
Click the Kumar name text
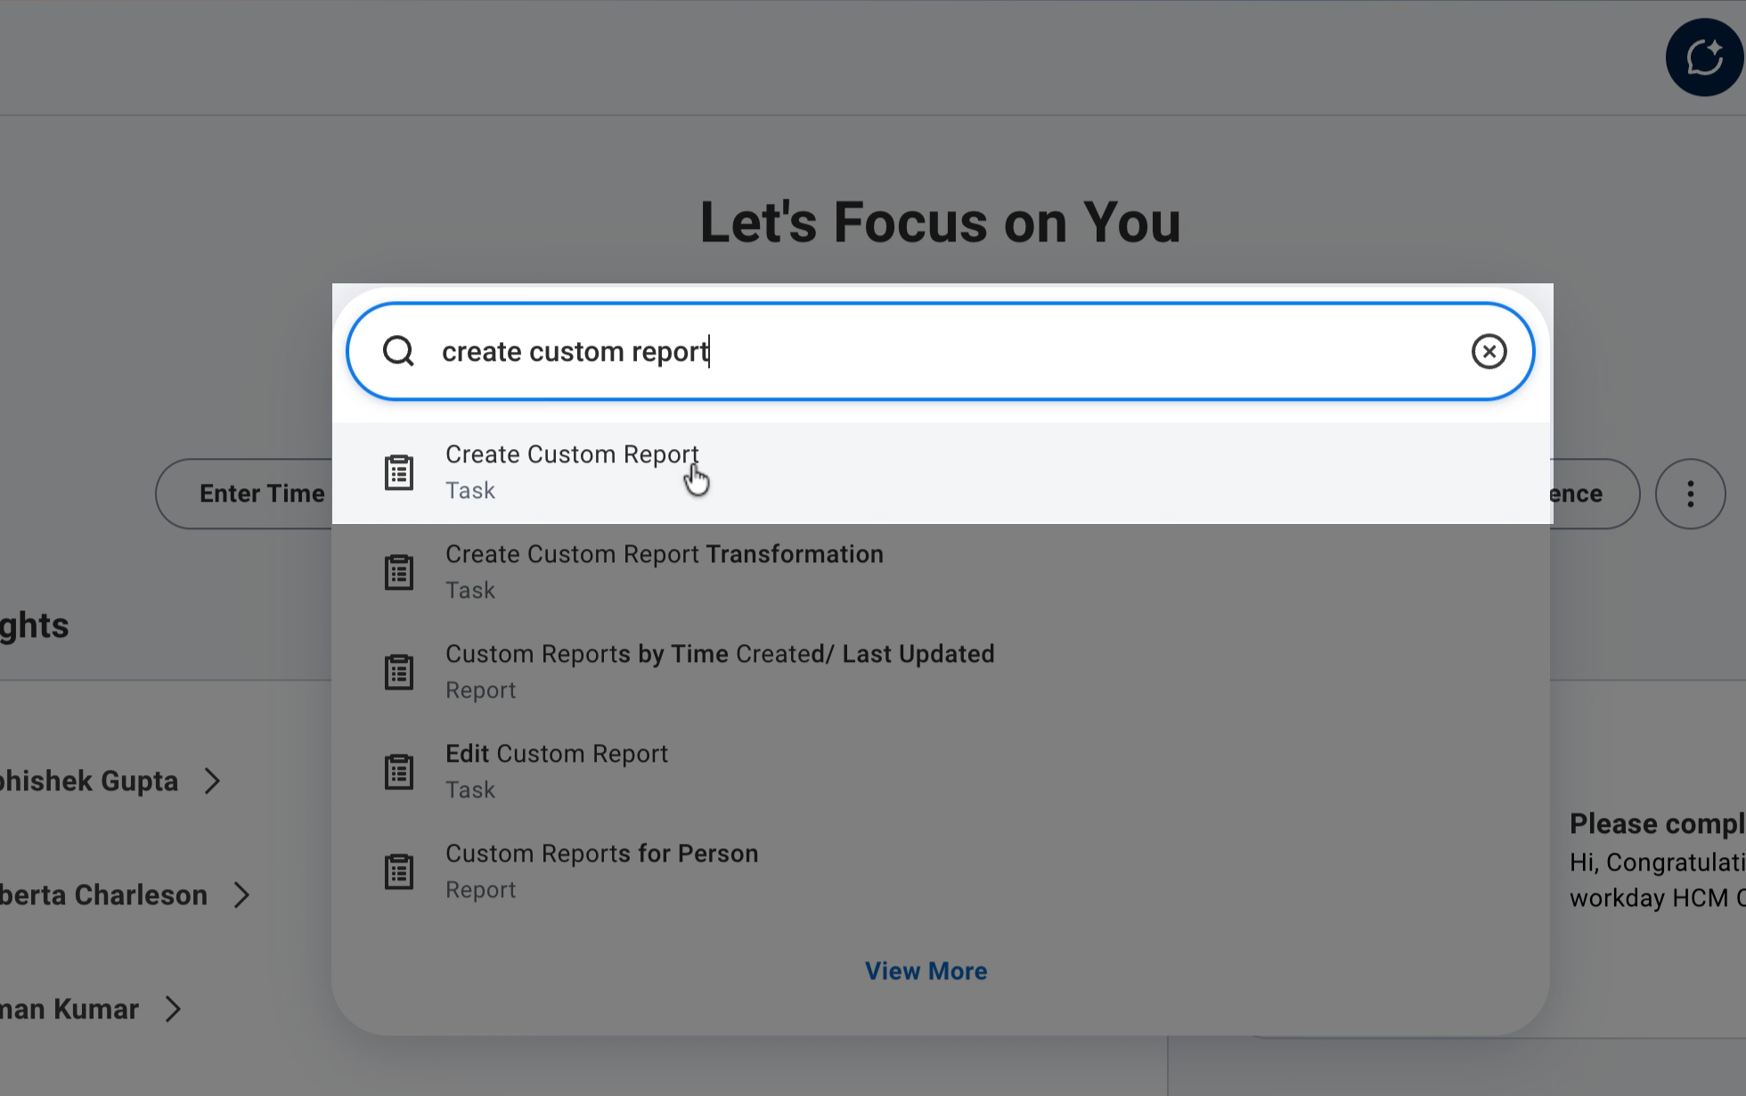tap(69, 1009)
